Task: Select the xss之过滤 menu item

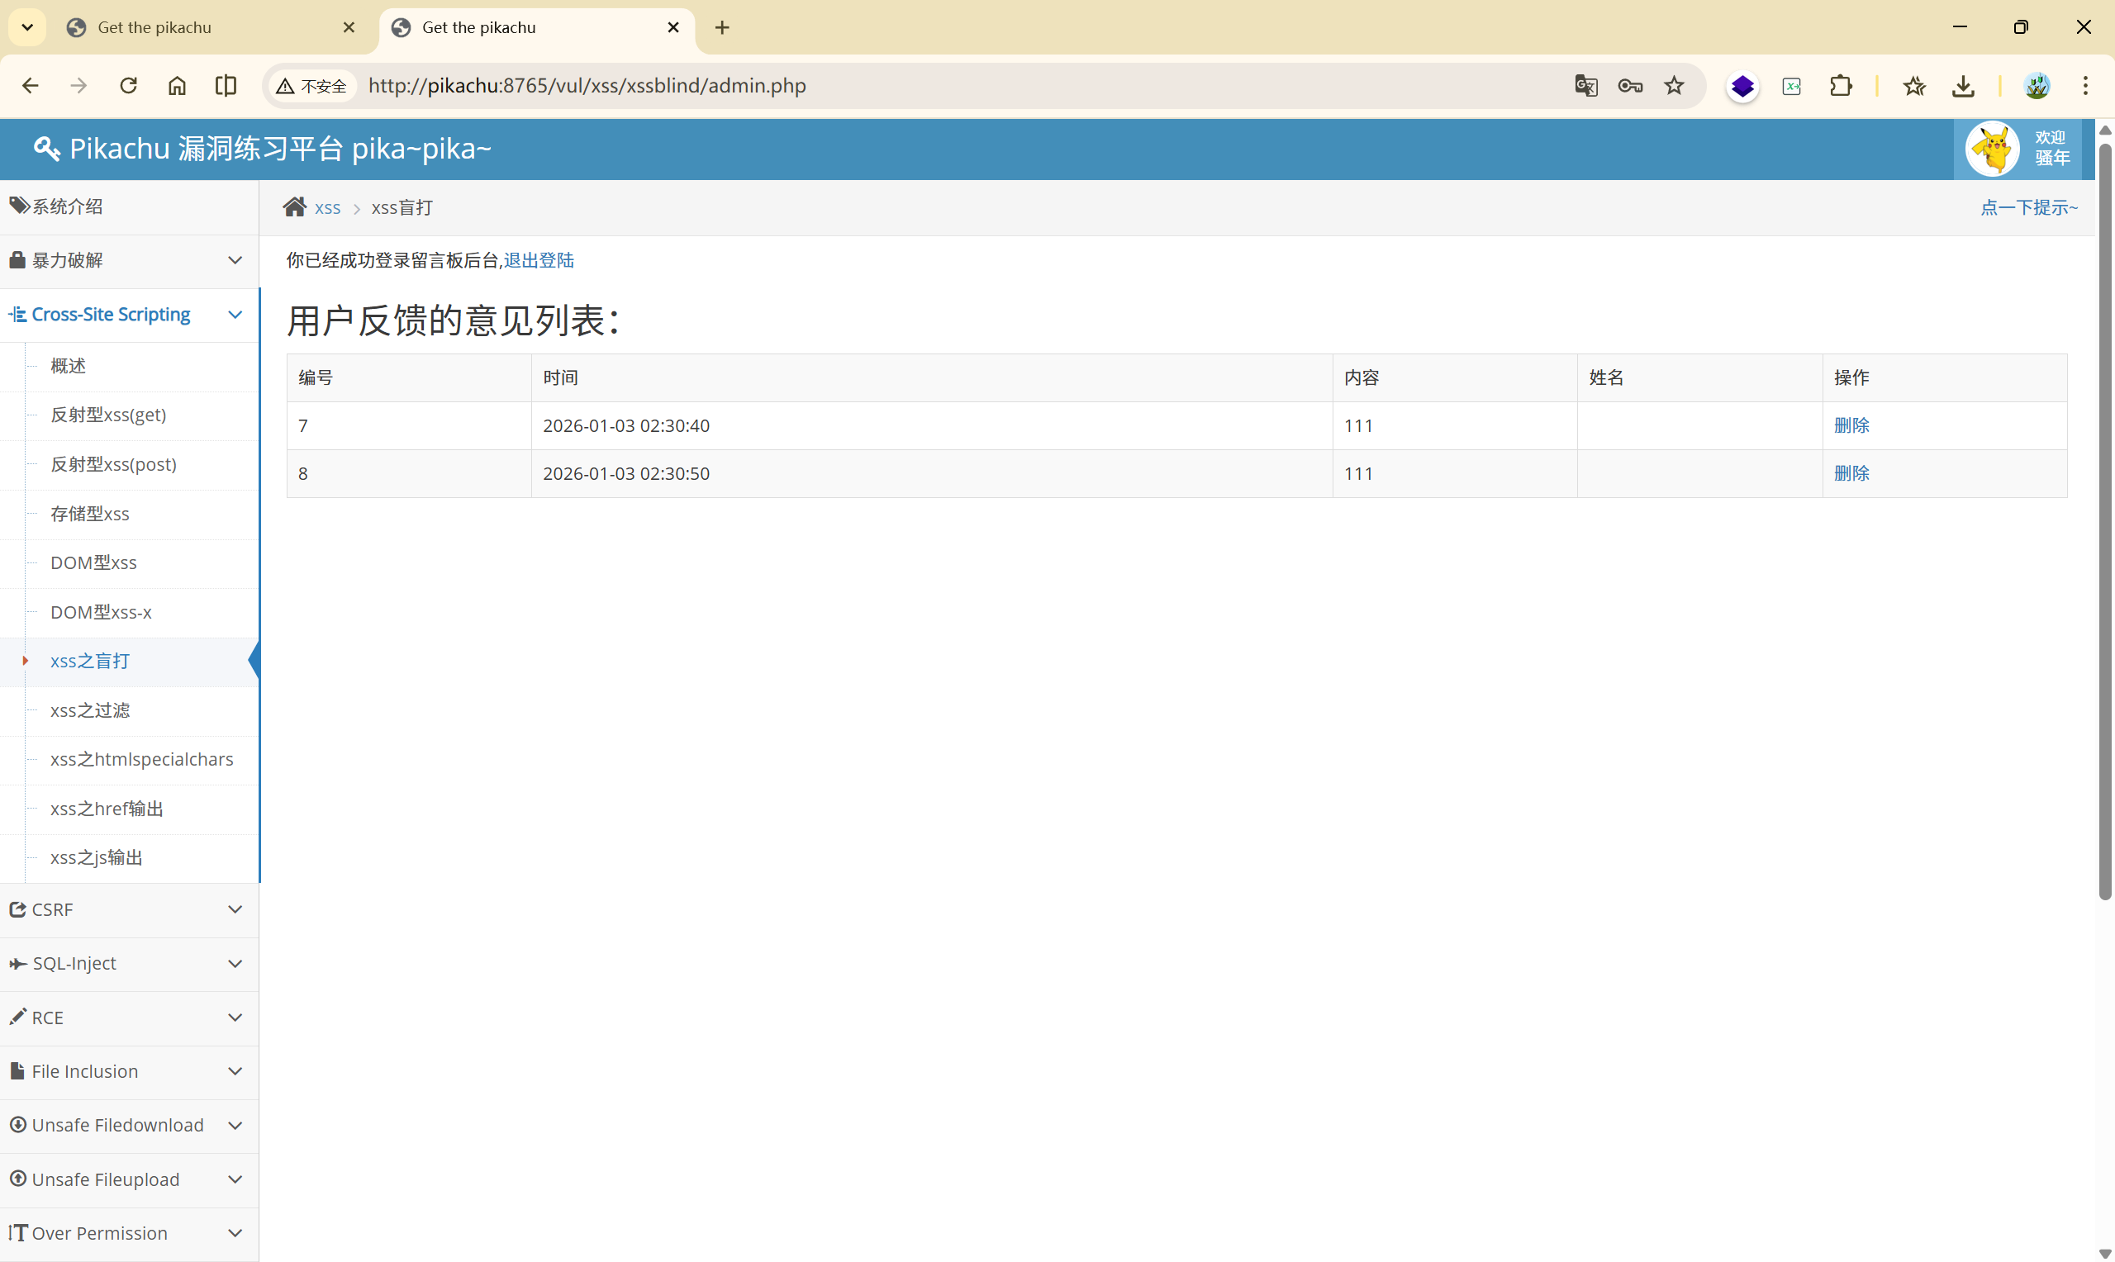Action: [90, 710]
